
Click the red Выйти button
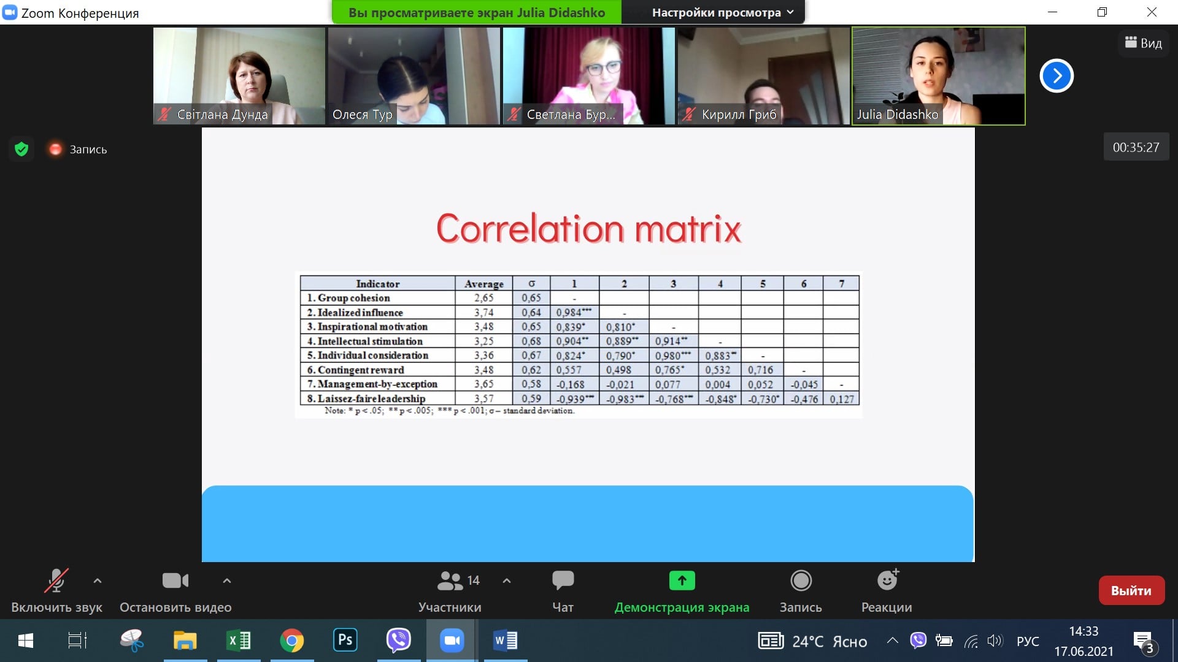(x=1131, y=590)
